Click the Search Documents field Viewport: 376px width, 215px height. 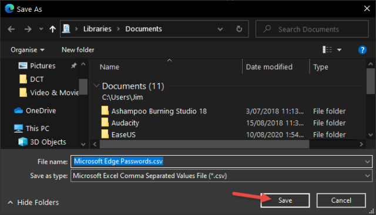312,29
